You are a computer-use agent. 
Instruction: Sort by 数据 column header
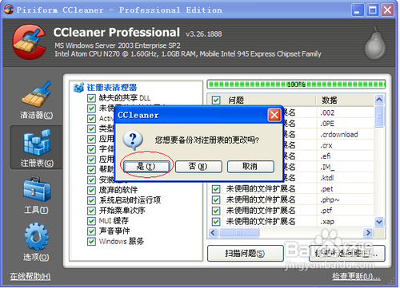345,101
